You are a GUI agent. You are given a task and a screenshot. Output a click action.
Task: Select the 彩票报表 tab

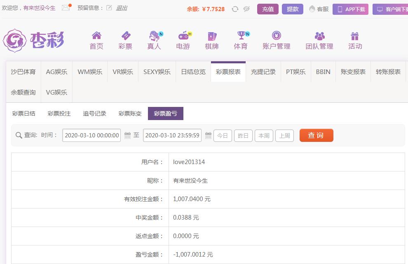pyautogui.click(x=228, y=72)
